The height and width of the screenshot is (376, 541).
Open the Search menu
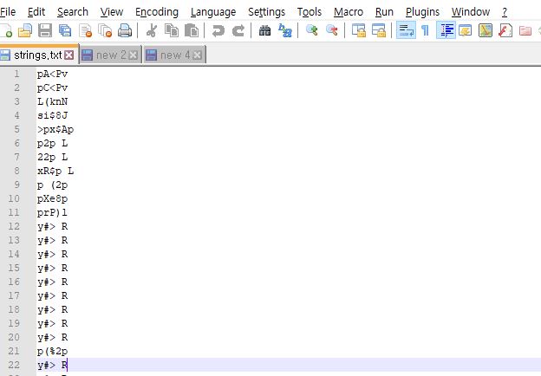click(73, 12)
